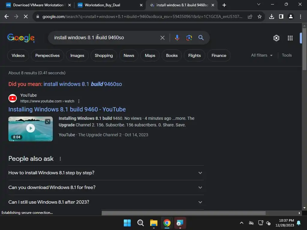The height and width of the screenshot is (230, 307).
Task: Open Windows taskbar search
Action: coord(140,223)
